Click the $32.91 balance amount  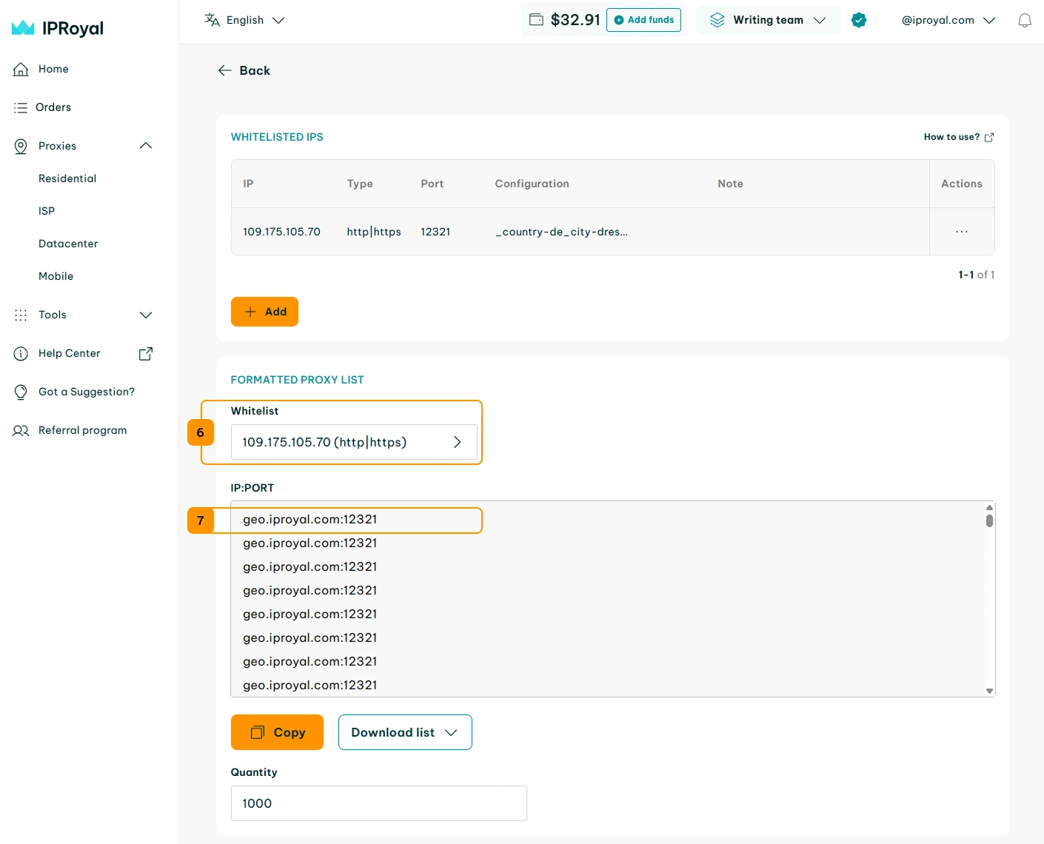pos(575,20)
